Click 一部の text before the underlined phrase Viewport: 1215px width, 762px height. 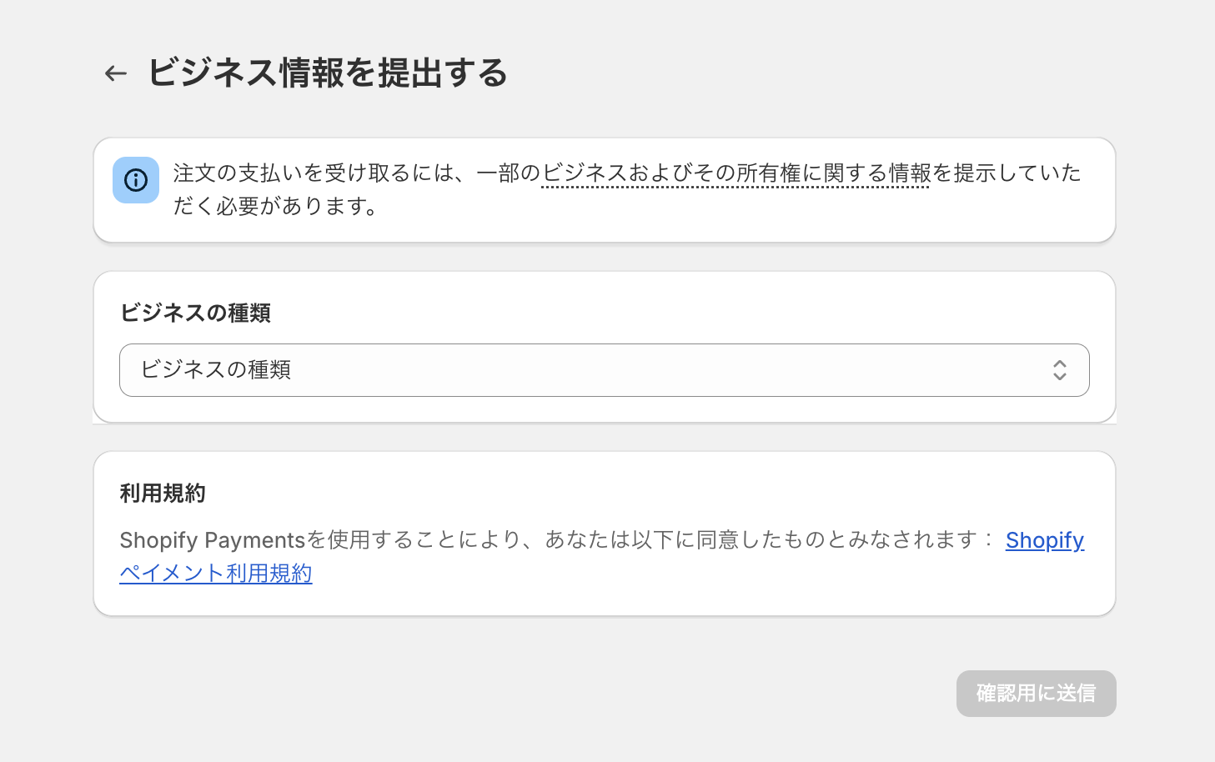(x=509, y=173)
